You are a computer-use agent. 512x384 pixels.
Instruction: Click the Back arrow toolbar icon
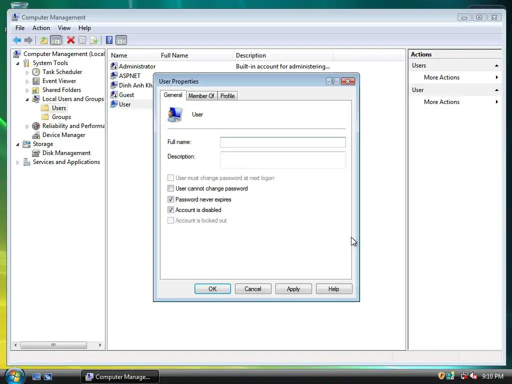point(17,40)
